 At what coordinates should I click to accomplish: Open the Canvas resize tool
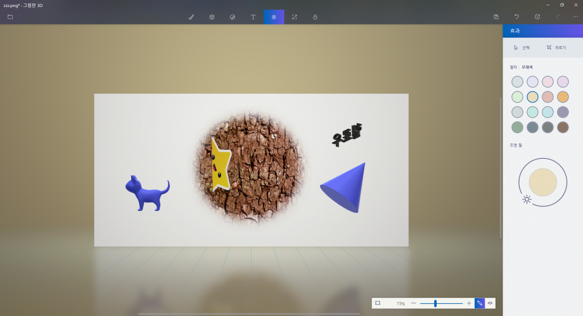tap(294, 17)
